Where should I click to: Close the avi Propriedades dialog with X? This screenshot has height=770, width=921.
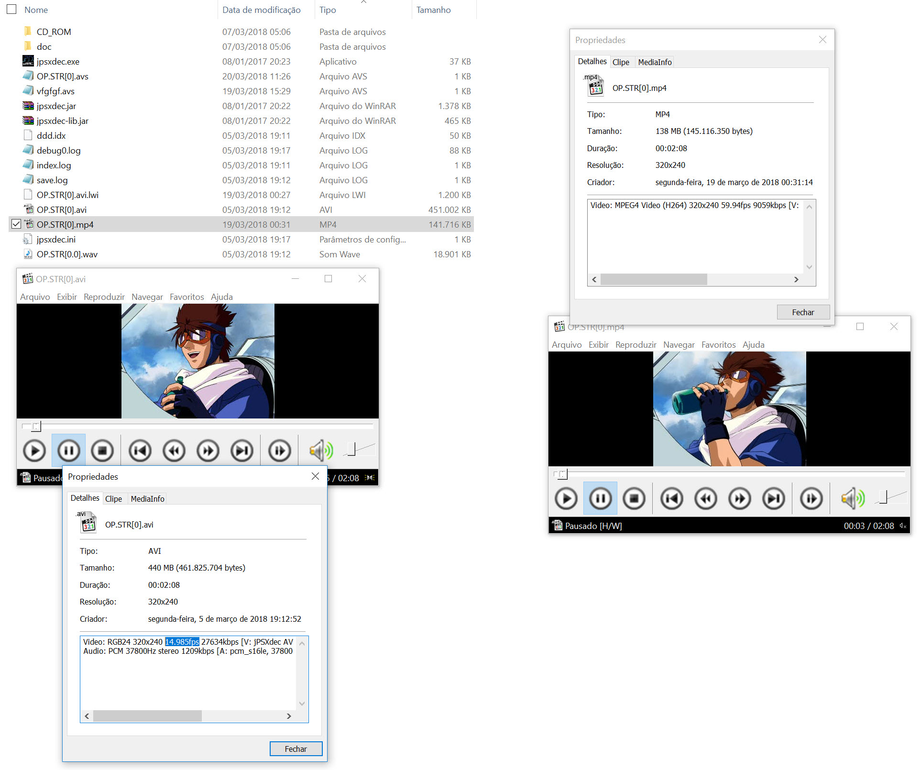tap(315, 476)
